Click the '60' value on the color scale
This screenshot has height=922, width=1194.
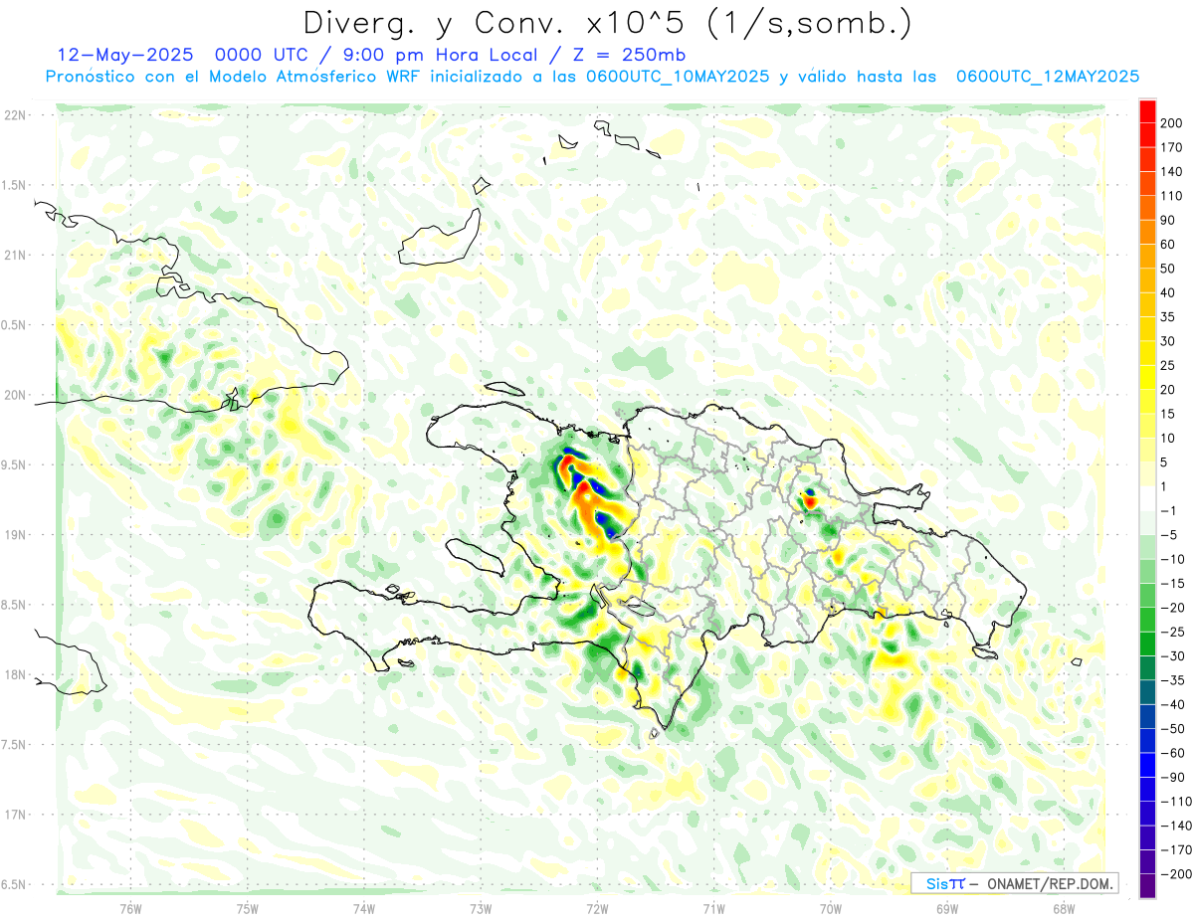tap(1168, 244)
